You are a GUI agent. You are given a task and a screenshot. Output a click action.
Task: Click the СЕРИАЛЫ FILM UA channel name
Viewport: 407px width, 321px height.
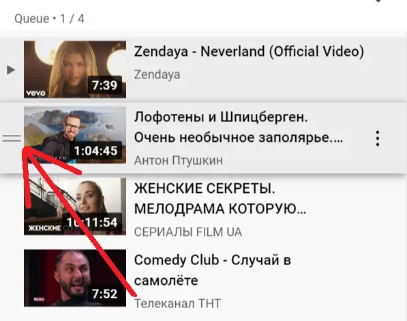pos(188,232)
